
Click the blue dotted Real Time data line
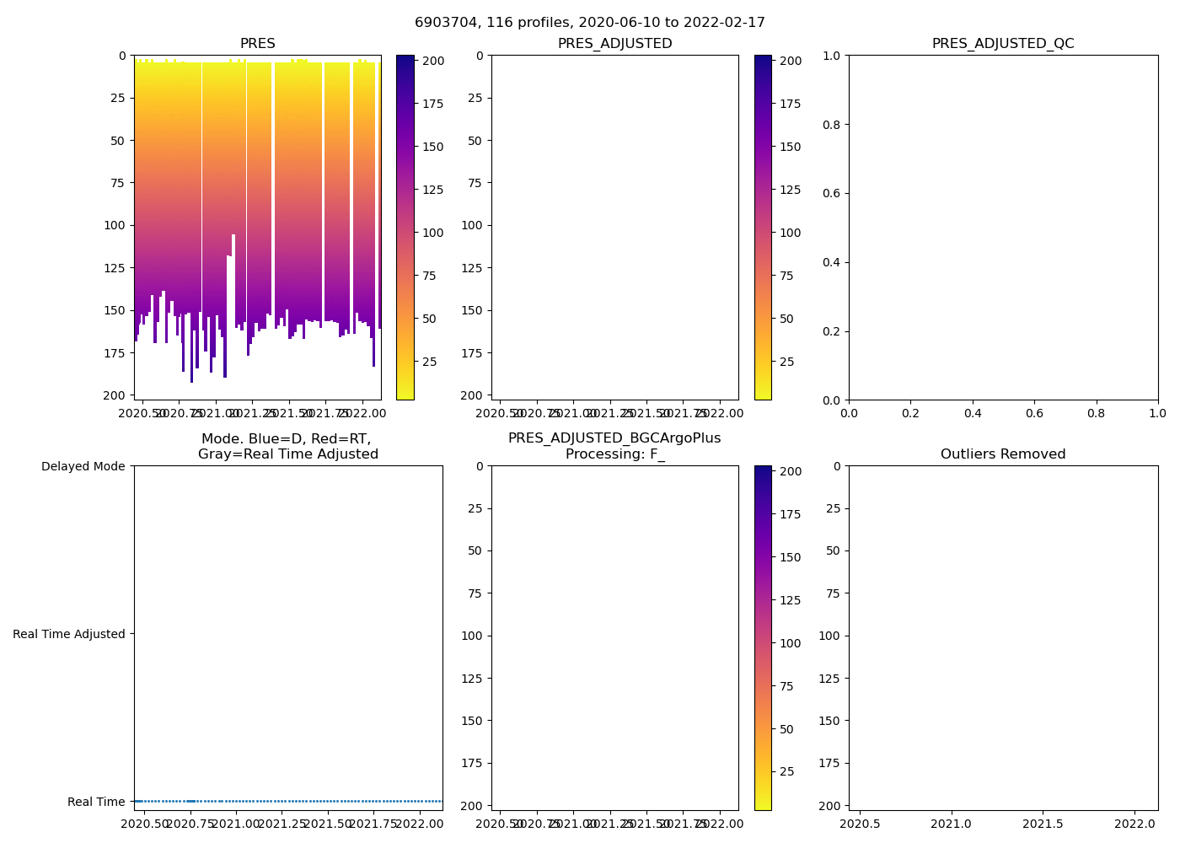pos(287,801)
